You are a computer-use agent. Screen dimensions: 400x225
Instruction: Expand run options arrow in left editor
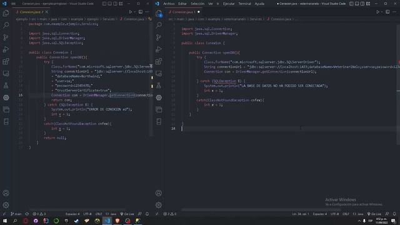[x=134, y=12]
